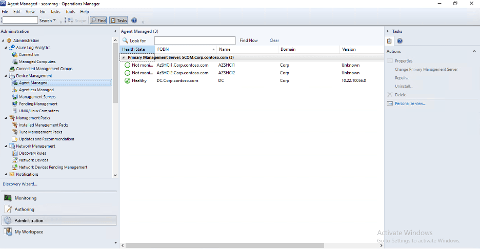Click the Discovery Rules icon
Viewport: 480px width, 249px height.
click(15, 153)
